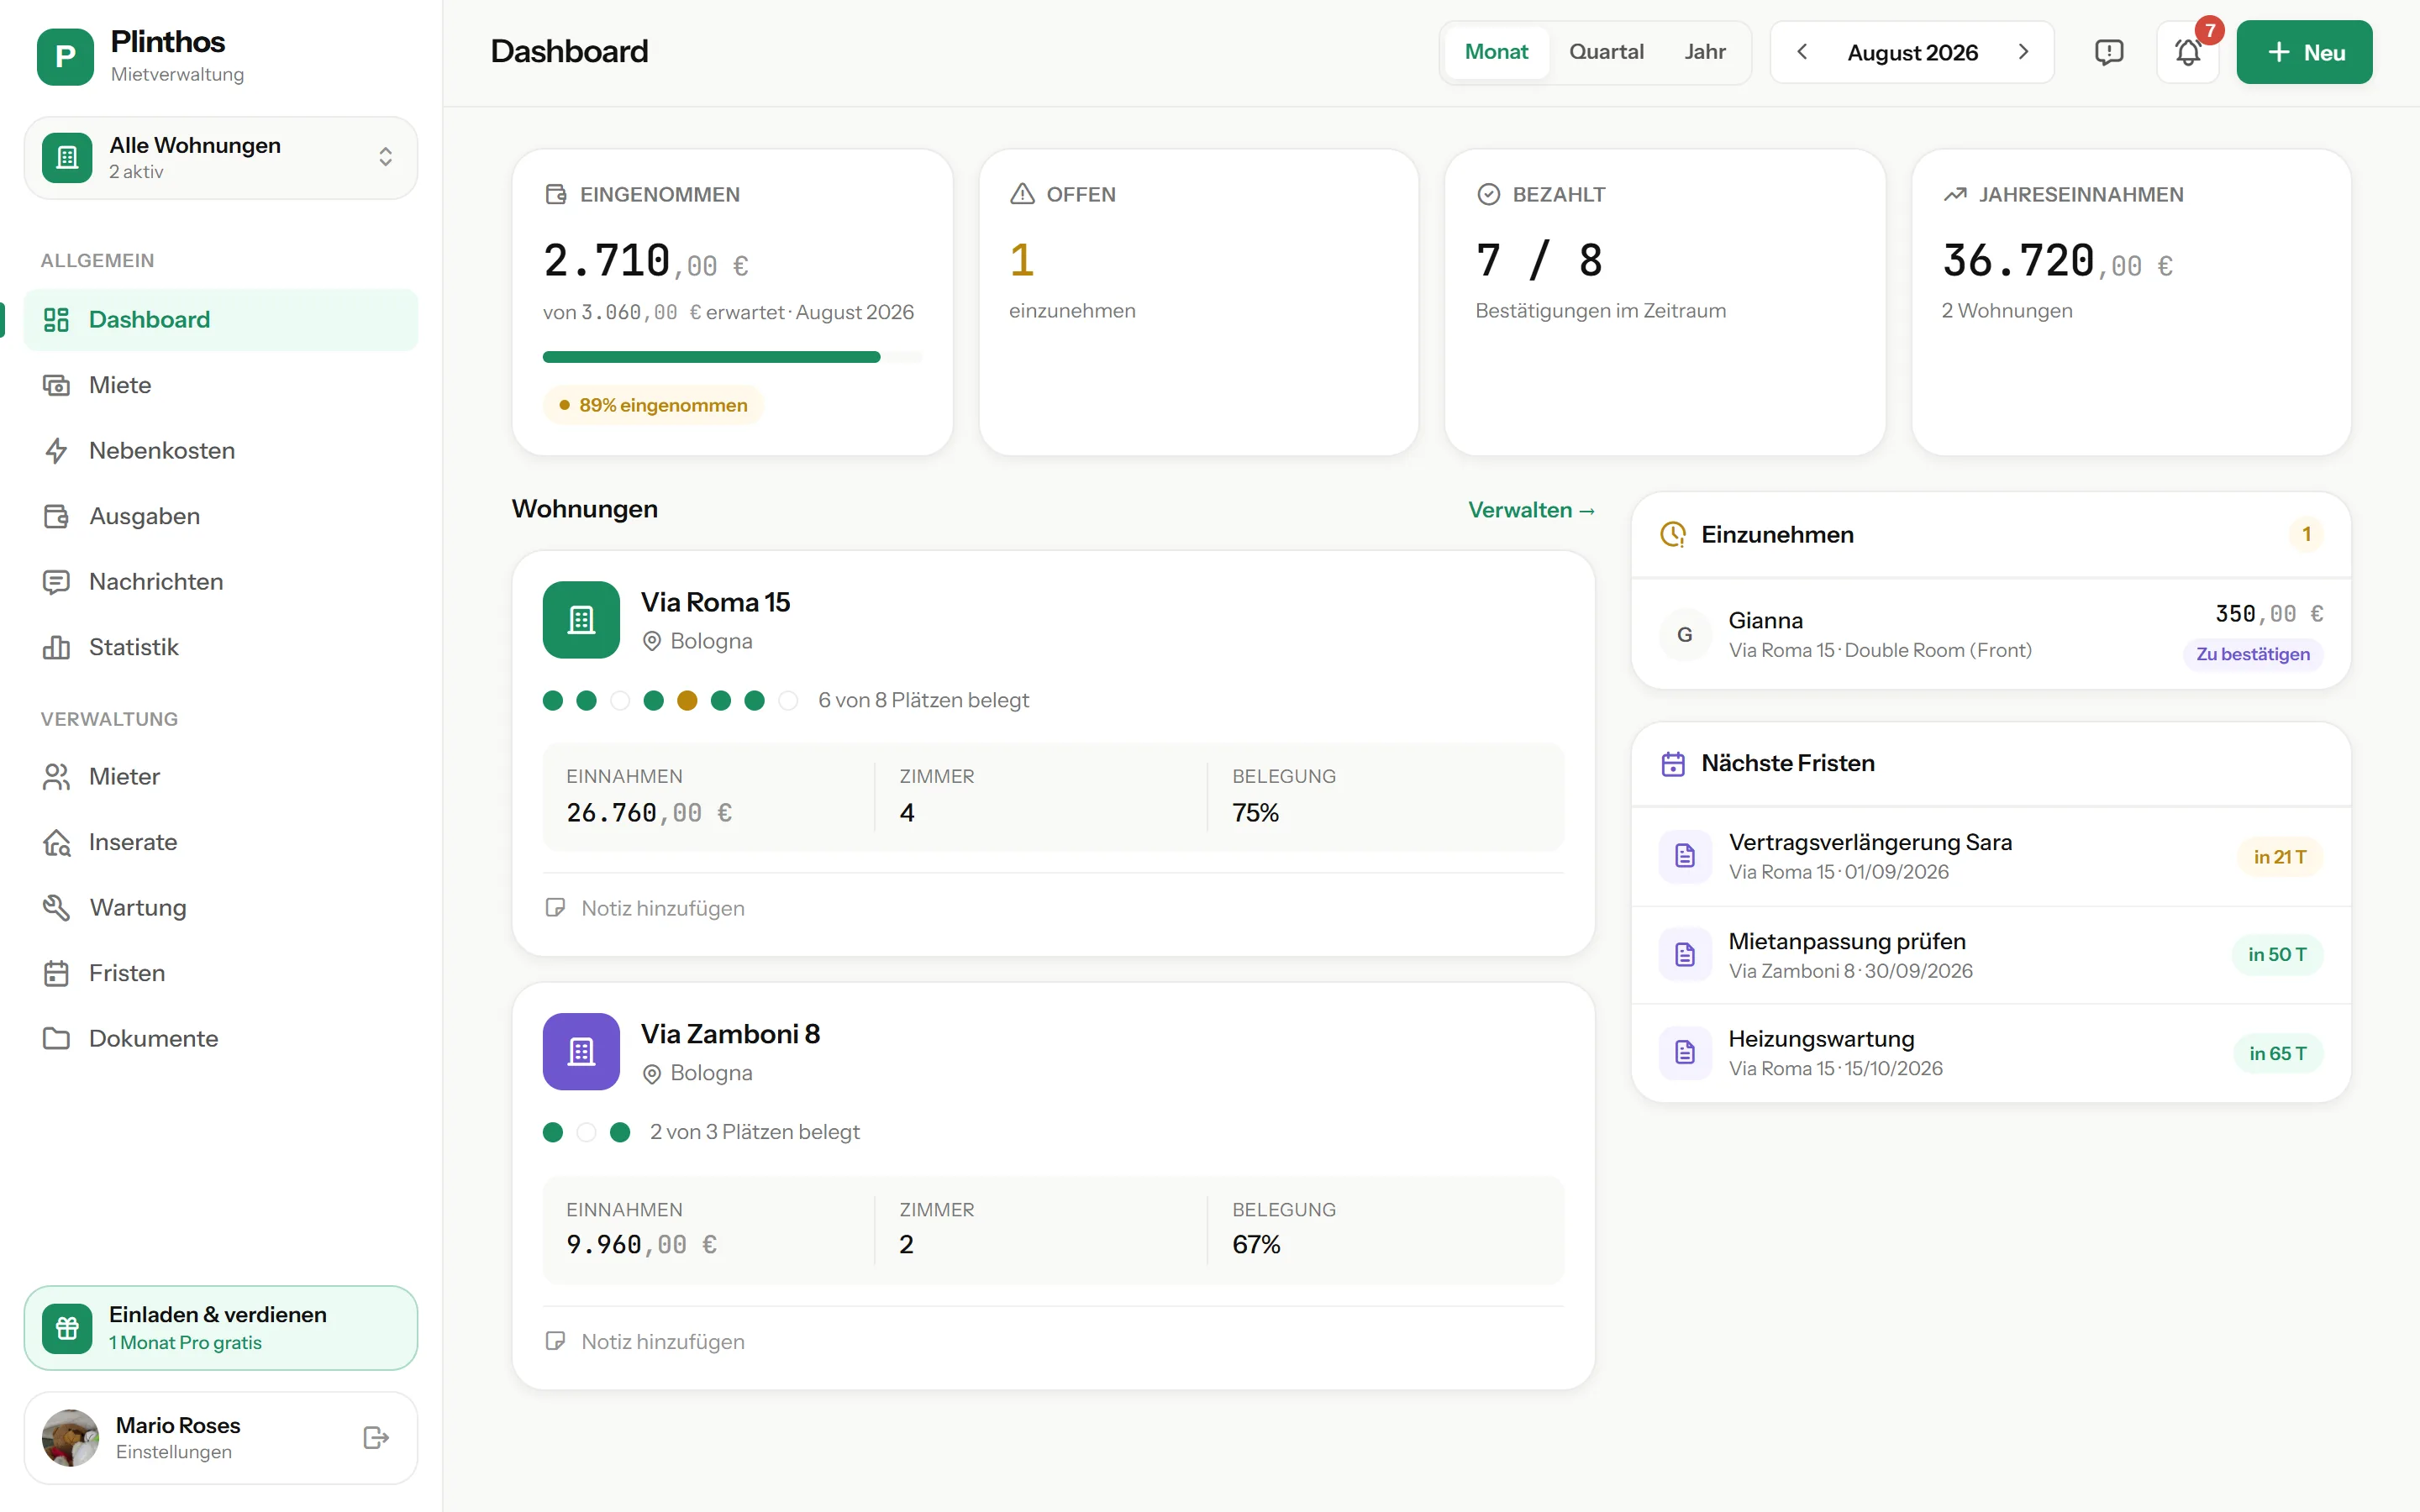
Task: Click the Via Roma 15 green building icon
Action: 581,619
